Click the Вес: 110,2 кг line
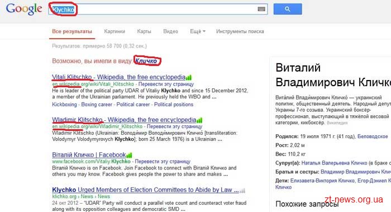 tap(290, 154)
